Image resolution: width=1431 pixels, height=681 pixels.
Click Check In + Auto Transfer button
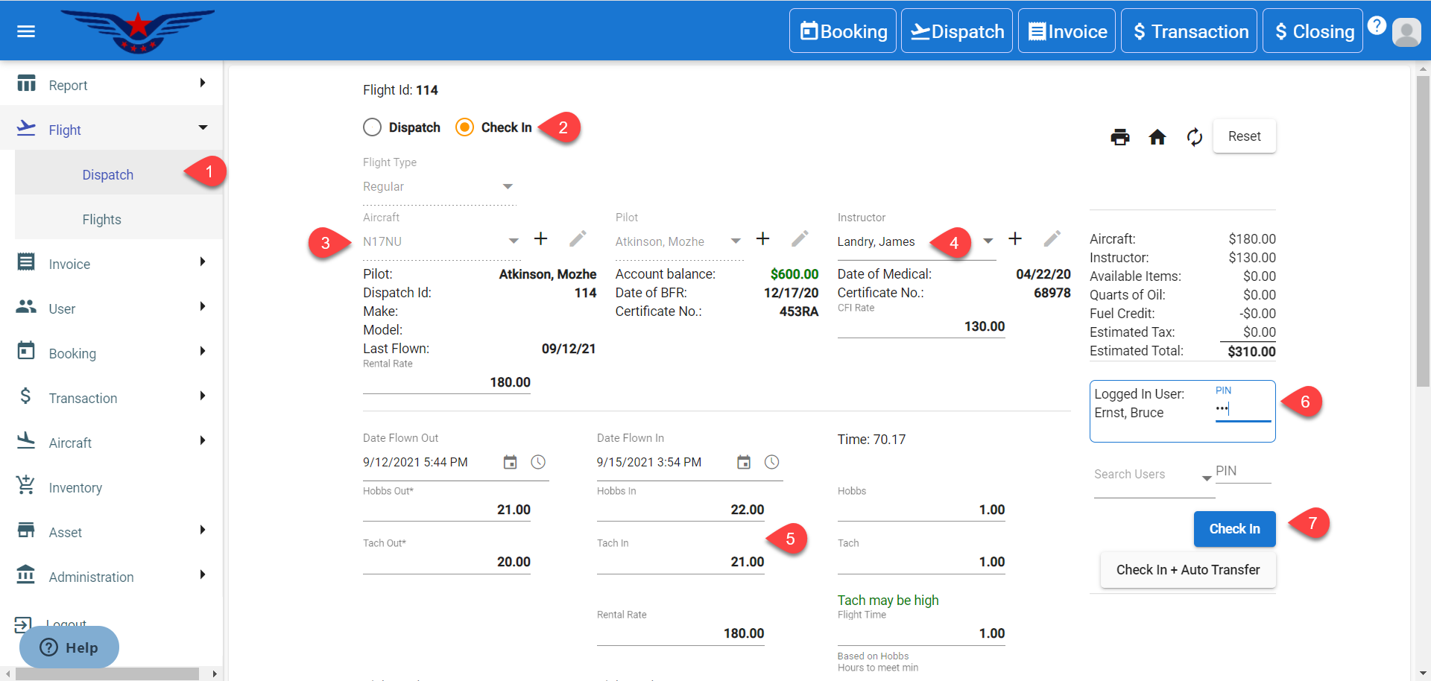click(1188, 570)
